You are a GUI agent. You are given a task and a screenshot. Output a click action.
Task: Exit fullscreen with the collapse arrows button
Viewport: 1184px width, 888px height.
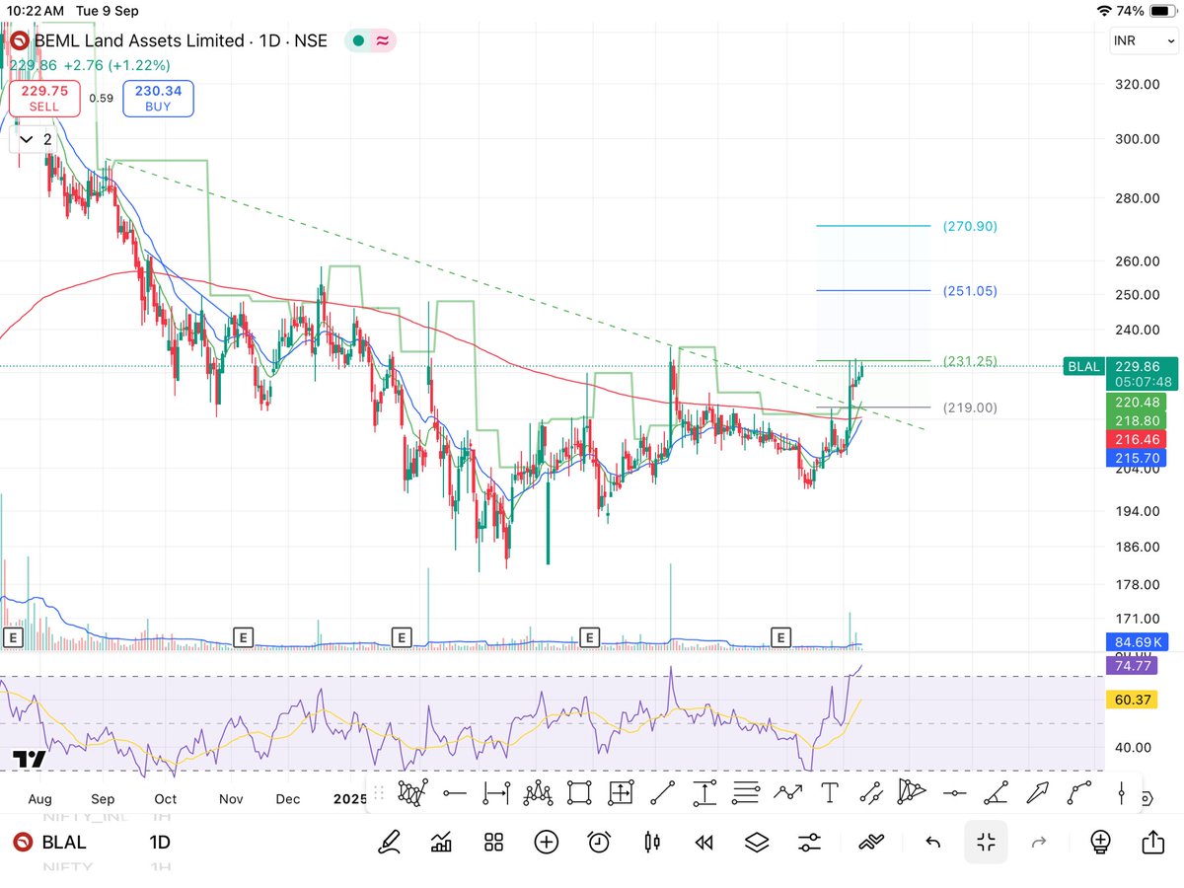pos(986,842)
